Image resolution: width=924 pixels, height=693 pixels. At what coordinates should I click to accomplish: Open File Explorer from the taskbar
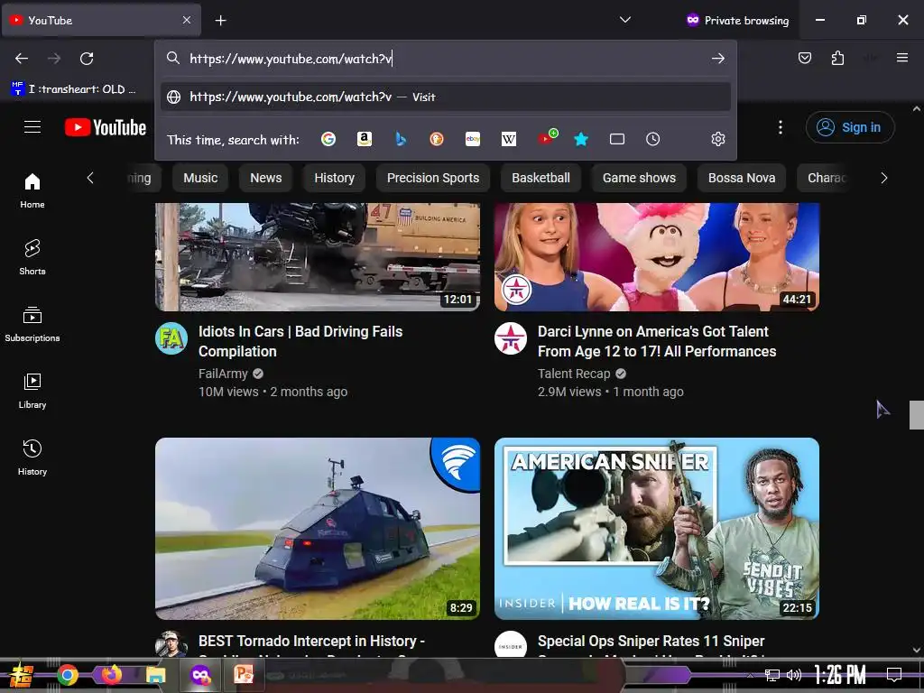click(x=155, y=675)
